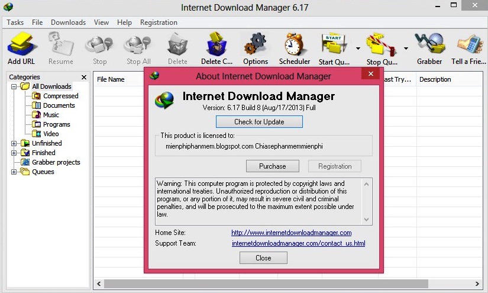Open the Home Site link

pyautogui.click(x=291, y=233)
